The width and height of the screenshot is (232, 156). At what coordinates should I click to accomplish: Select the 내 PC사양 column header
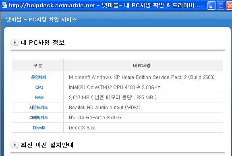click(x=142, y=65)
